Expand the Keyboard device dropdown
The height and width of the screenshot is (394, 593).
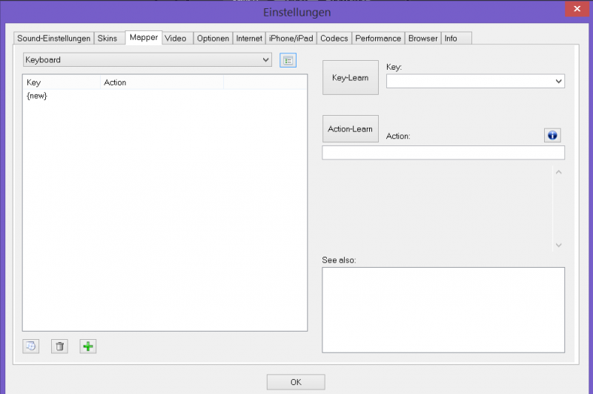(x=266, y=60)
